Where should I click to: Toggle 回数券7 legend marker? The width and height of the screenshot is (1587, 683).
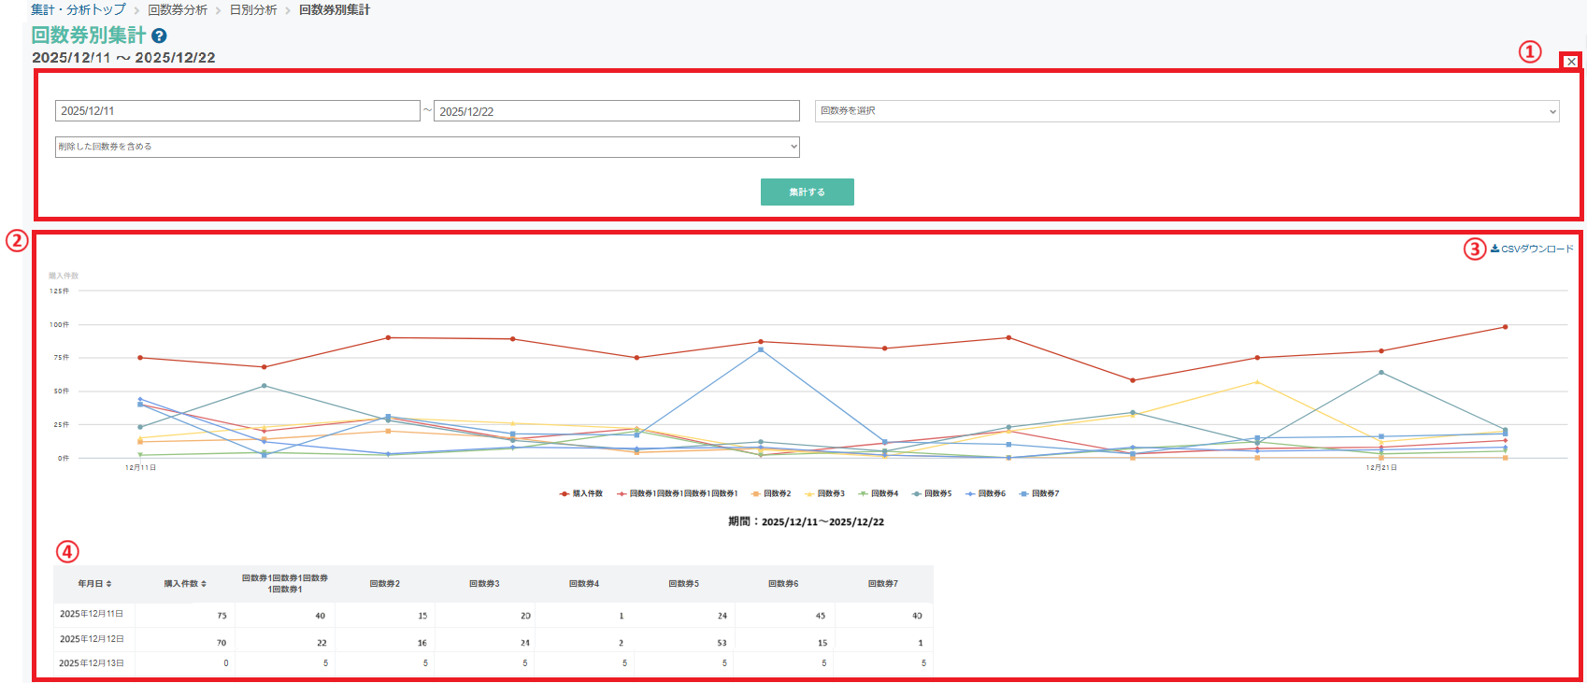click(1024, 493)
